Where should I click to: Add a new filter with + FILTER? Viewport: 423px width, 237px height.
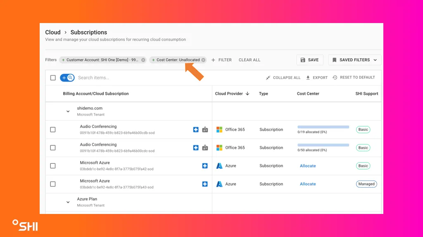pos(221,60)
